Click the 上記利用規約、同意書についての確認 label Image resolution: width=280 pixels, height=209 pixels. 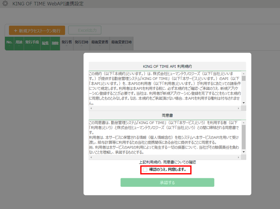coord(167,162)
